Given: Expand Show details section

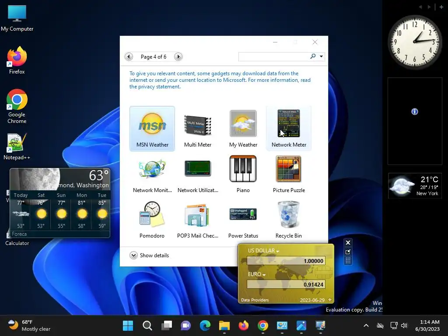Looking at the screenshot, I should (x=149, y=255).
